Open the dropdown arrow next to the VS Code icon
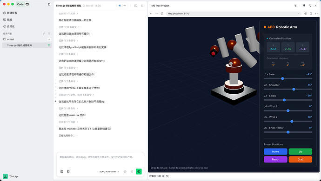321x181 pixels. pyautogui.click(x=125, y=6)
